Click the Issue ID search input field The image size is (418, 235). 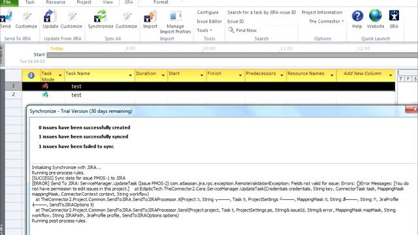[281, 22]
